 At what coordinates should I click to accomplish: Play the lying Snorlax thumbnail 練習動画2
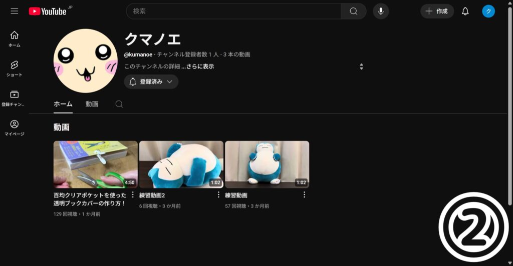tap(181, 164)
